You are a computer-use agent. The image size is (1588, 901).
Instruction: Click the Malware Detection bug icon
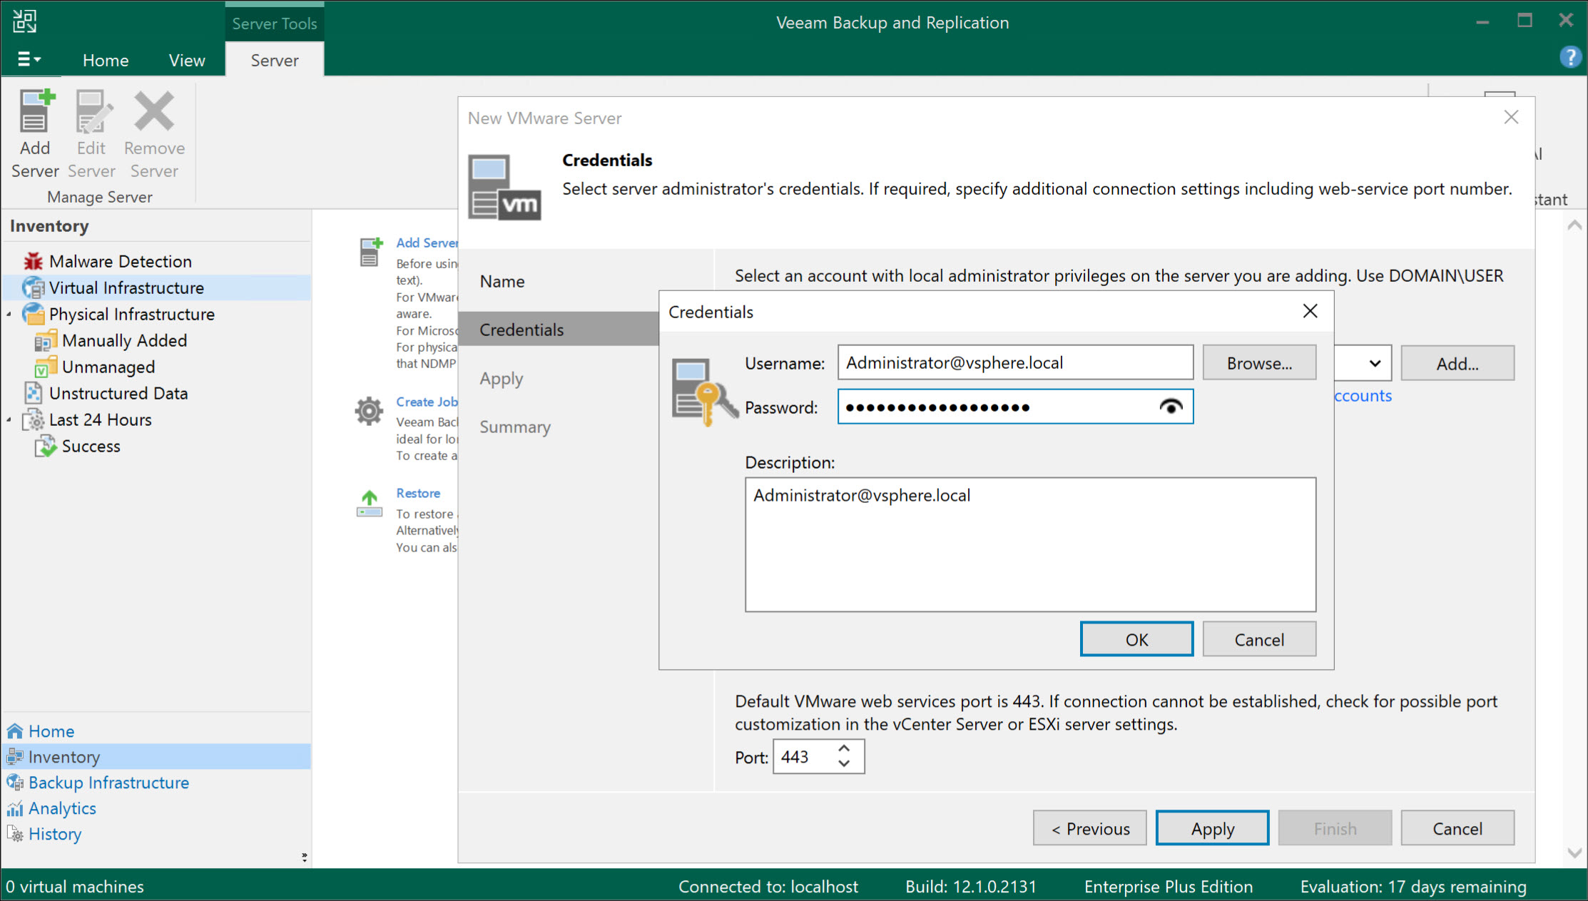point(33,261)
